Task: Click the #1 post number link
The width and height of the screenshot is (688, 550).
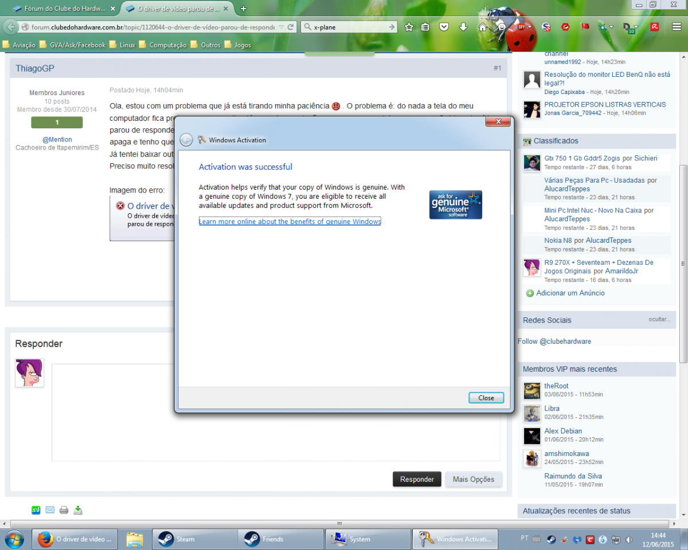Action: [497, 68]
